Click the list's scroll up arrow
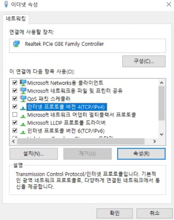174x220 pixels. [x=161, y=83]
